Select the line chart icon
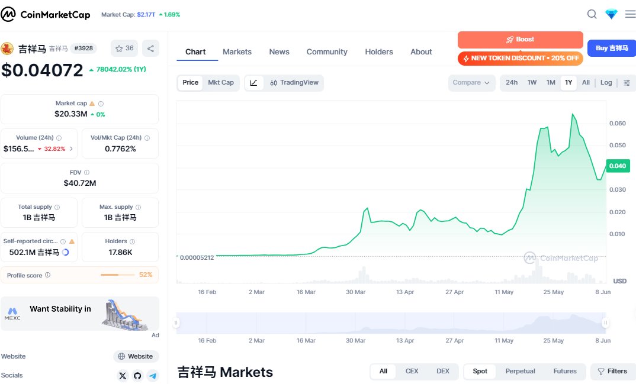The width and height of the screenshot is (636, 384). click(253, 83)
